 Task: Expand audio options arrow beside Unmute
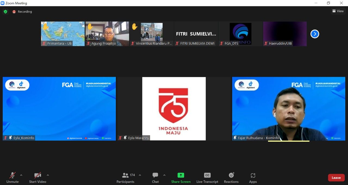[21, 175]
